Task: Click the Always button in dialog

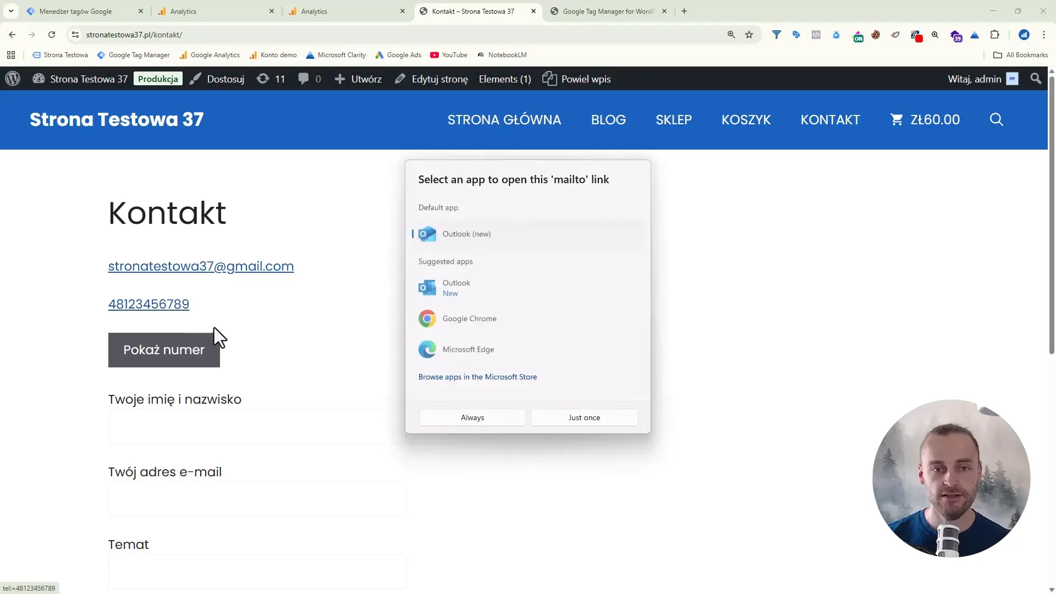Action: point(472,417)
